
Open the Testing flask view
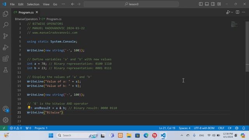5,70
